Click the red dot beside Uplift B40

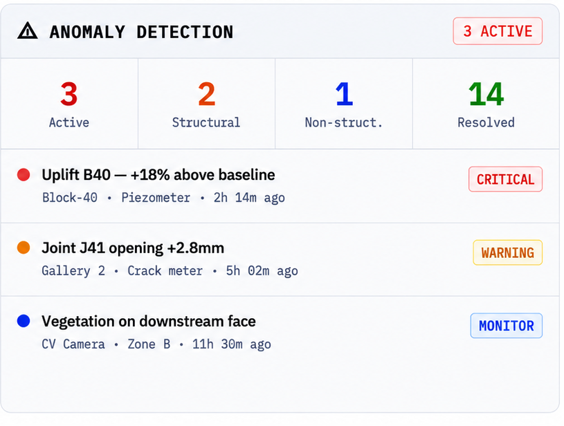[x=24, y=175]
